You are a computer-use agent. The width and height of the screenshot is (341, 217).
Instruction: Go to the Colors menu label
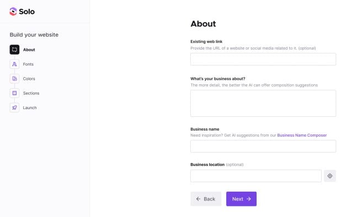coord(29,79)
